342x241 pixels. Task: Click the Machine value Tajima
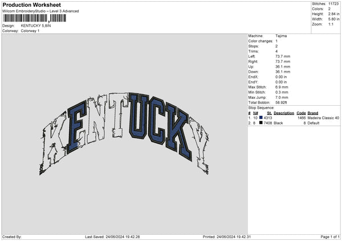coord(281,36)
